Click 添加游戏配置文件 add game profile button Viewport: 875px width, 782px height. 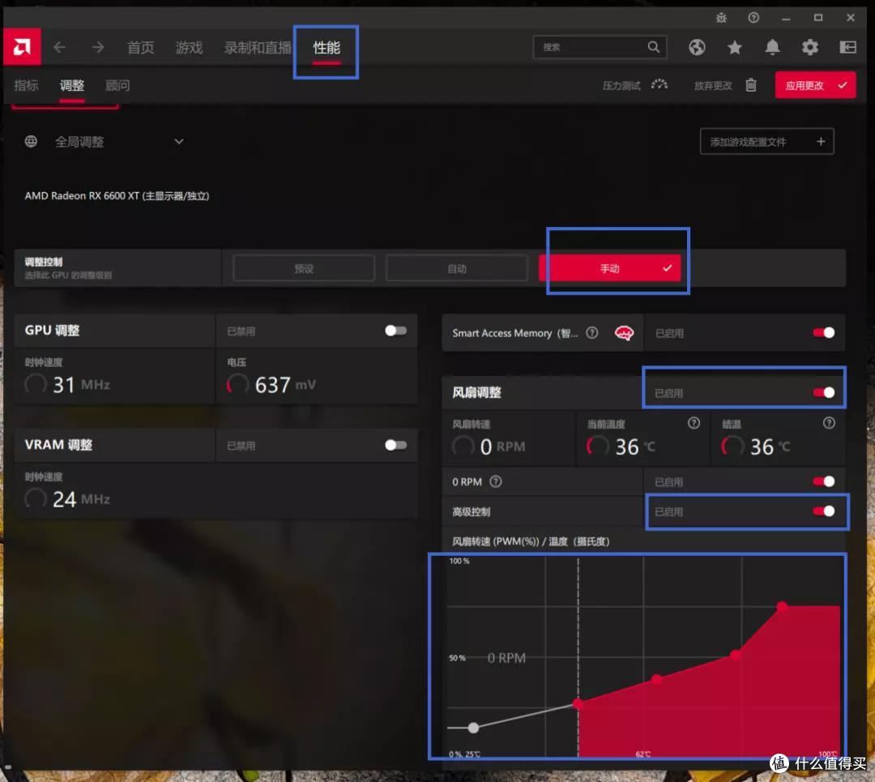pyautogui.click(x=766, y=141)
